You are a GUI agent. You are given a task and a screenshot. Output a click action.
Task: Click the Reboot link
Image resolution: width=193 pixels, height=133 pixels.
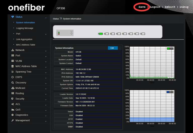pos(170,7)
